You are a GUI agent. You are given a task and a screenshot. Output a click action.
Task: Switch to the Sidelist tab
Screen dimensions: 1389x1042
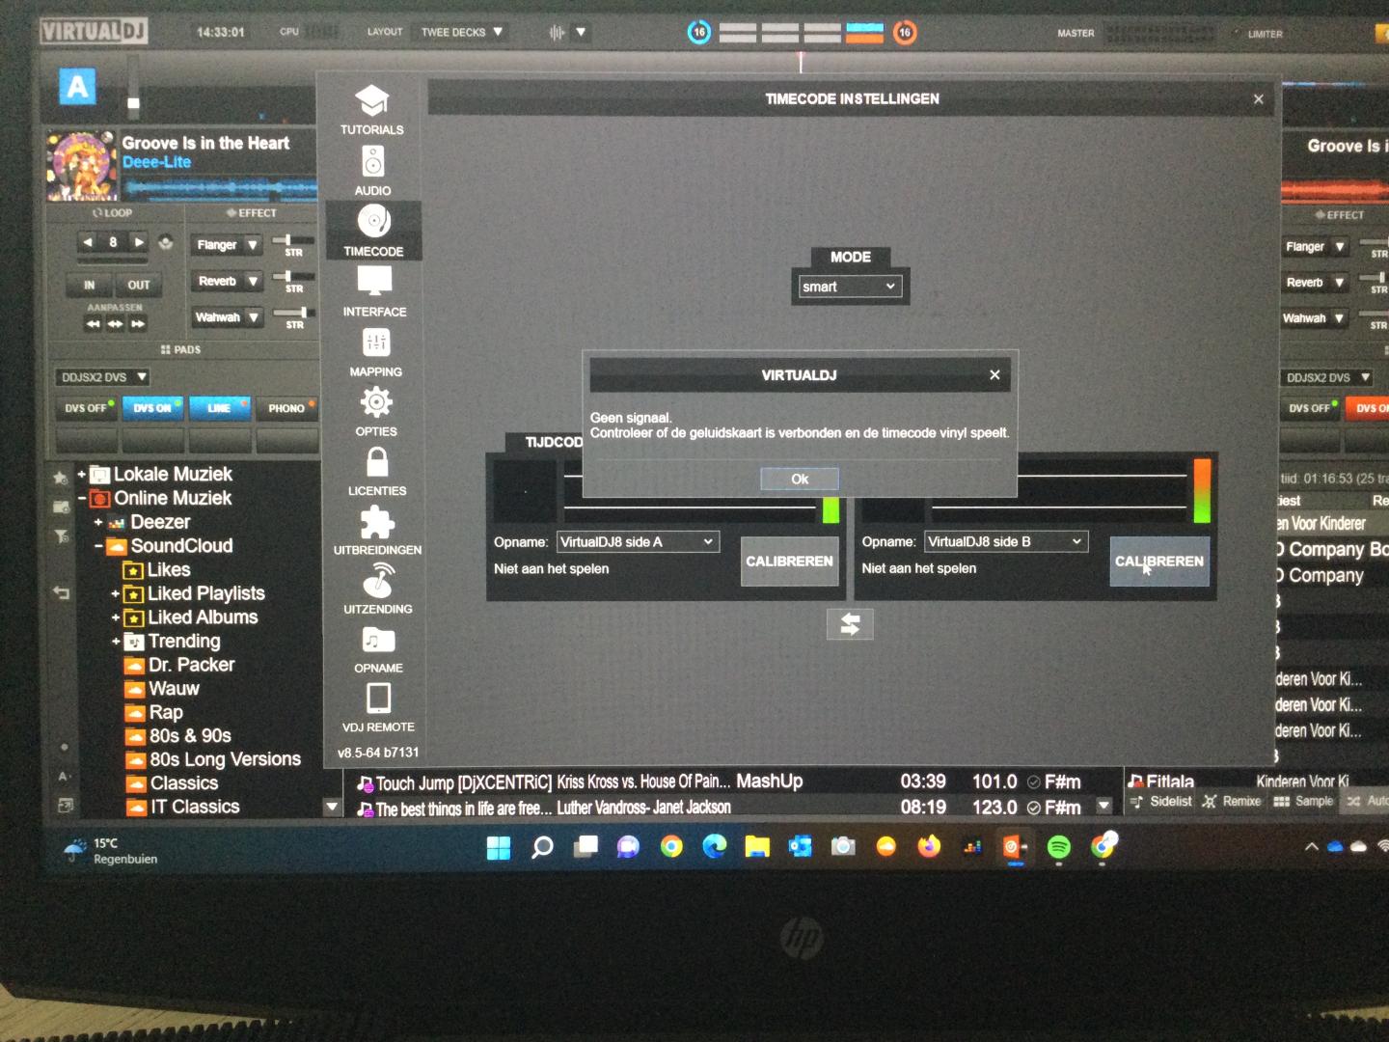(1161, 802)
